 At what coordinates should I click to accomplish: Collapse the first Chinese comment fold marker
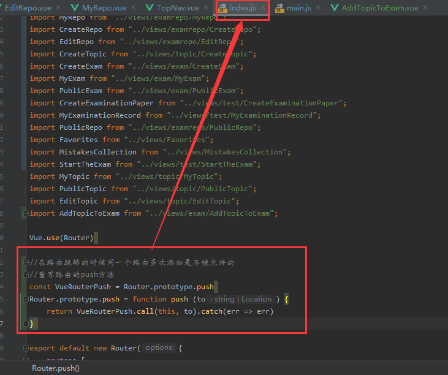pyautogui.click(x=26, y=262)
